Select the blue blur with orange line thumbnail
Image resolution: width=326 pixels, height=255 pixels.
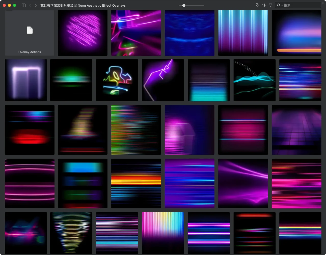pos(296,33)
